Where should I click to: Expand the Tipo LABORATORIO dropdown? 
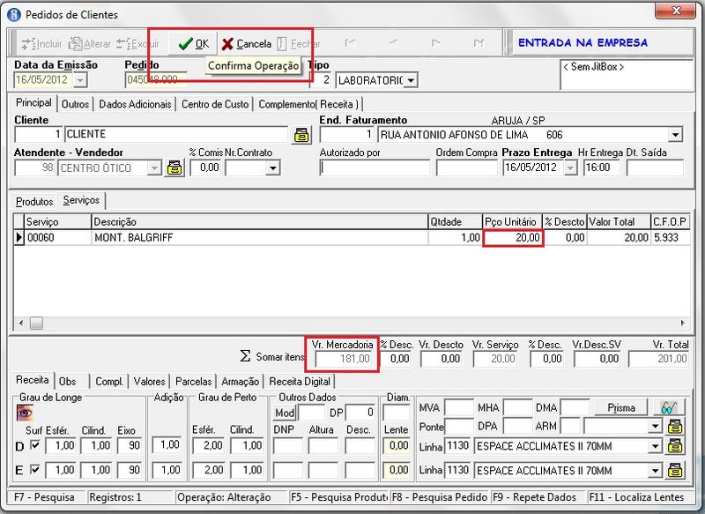[x=411, y=80]
